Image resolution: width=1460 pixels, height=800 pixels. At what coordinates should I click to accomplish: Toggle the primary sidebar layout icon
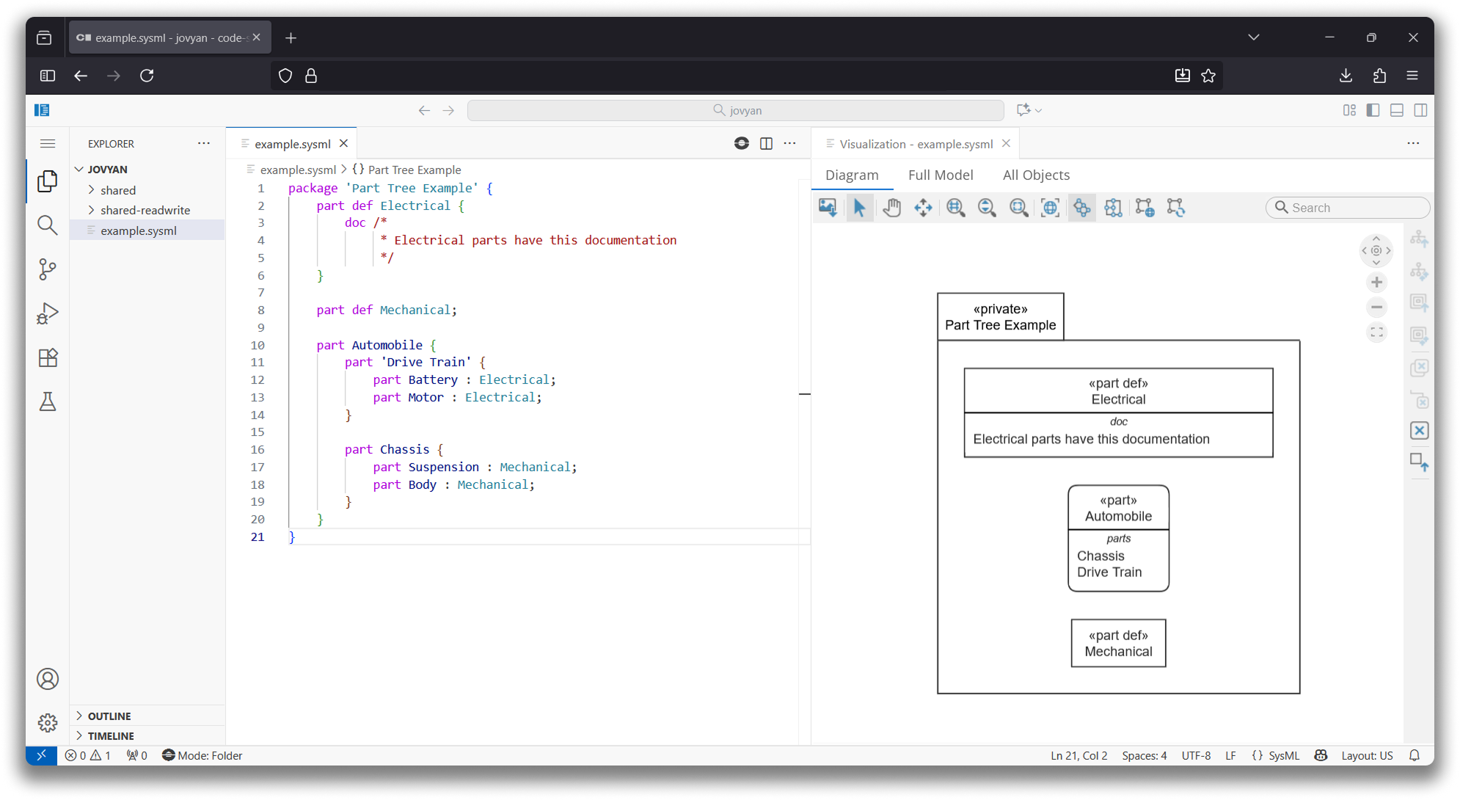(1373, 110)
